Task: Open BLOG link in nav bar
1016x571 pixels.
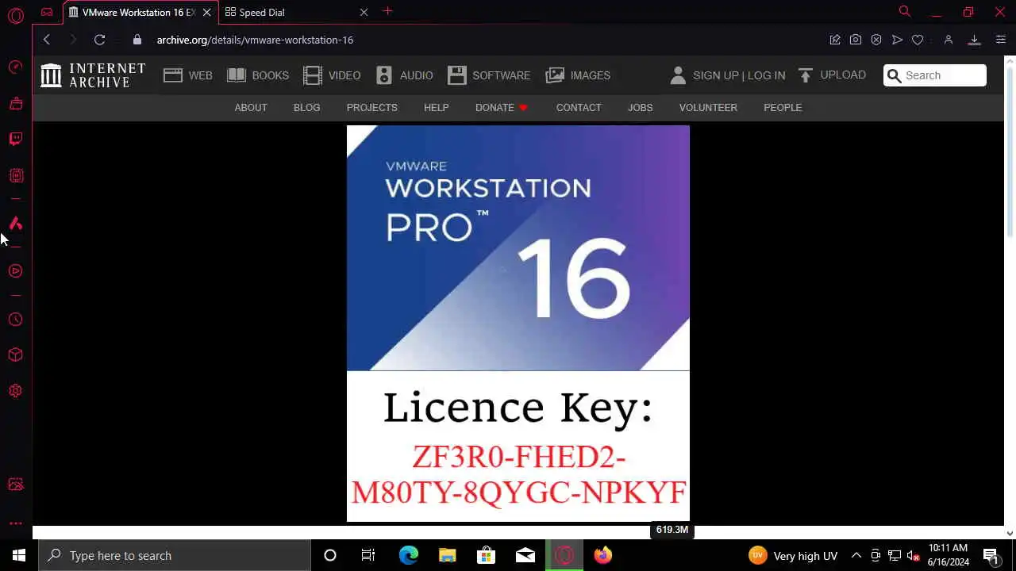Action: (x=306, y=107)
